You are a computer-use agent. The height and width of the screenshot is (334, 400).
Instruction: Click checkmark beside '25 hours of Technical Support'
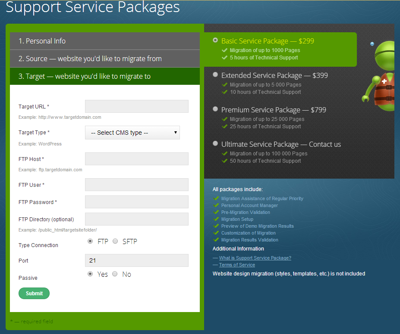(224, 127)
